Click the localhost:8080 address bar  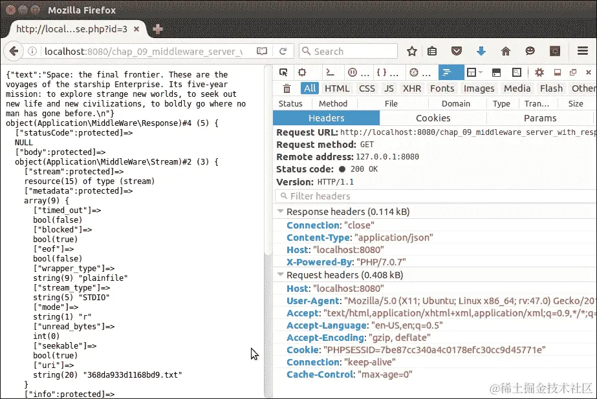click(144, 51)
